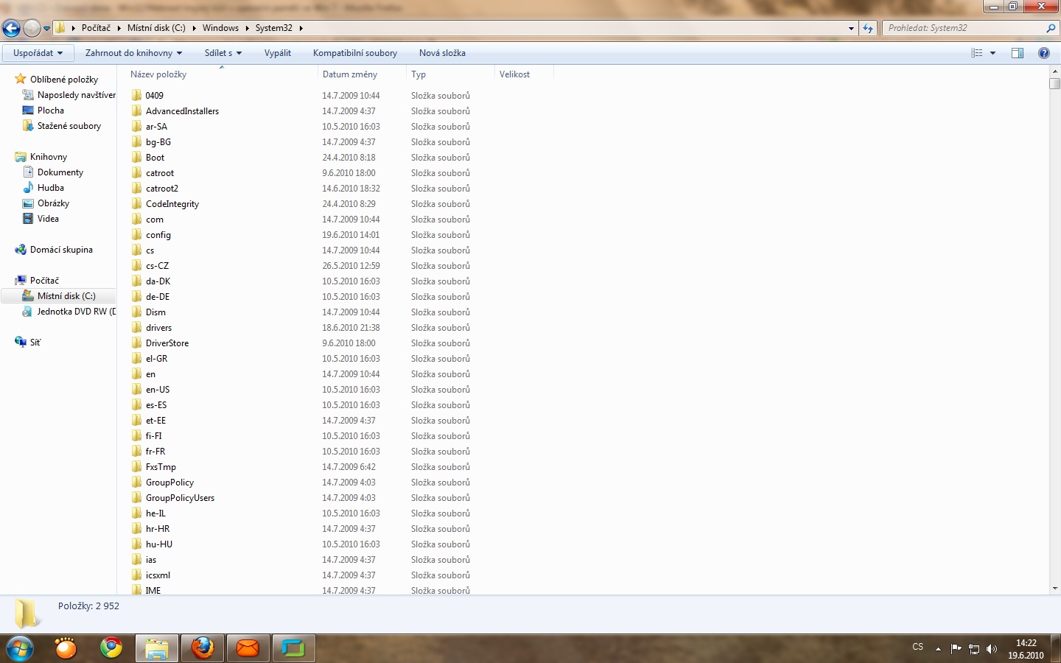Viewport: 1061px width, 663px height.
Task: Open the Sdílet s dropdown
Action: 223,53
